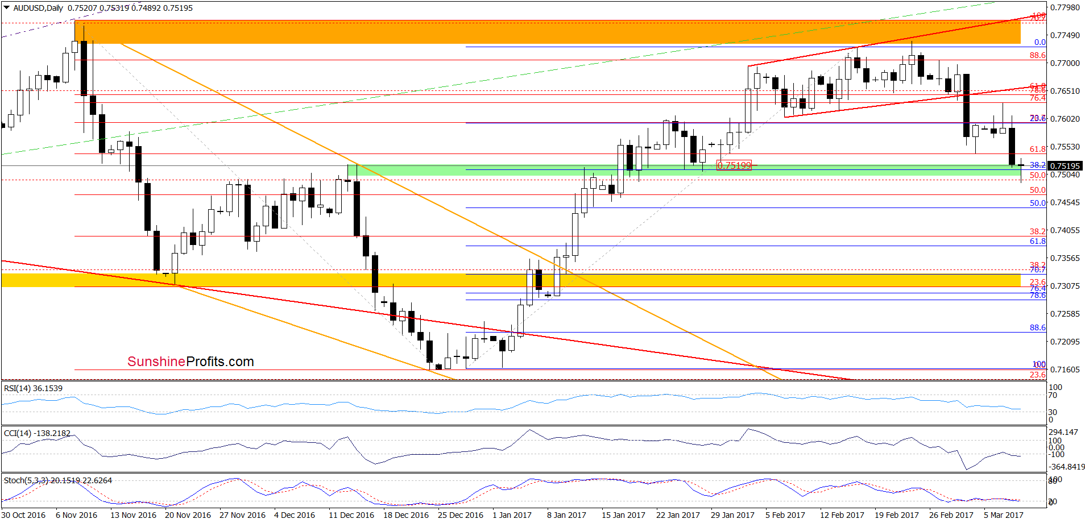Click the 25 Dec 2016 date label

coord(461,515)
